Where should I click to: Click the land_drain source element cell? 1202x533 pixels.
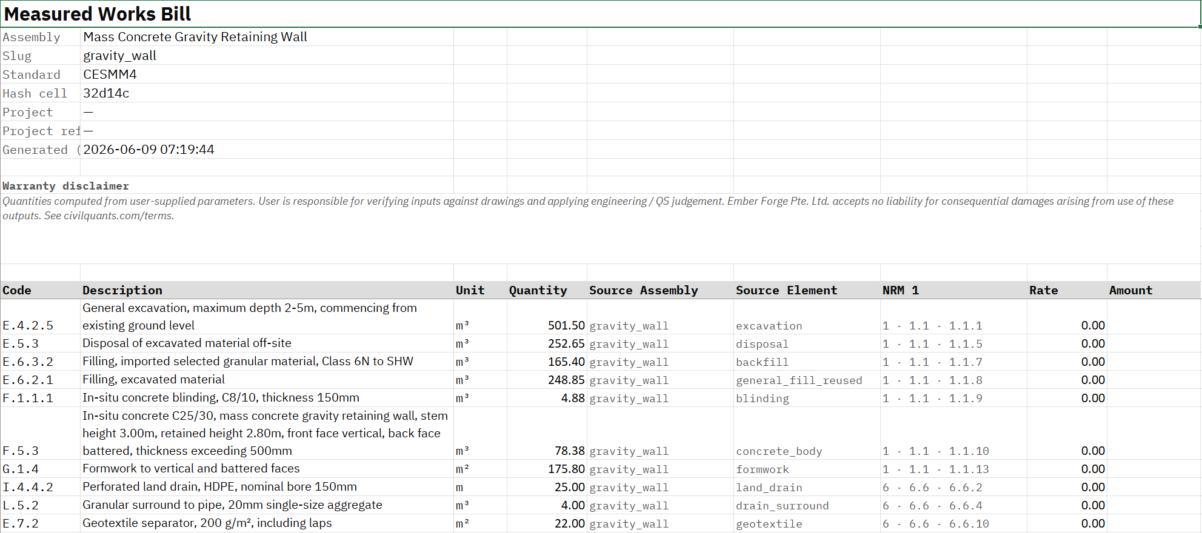807,487
